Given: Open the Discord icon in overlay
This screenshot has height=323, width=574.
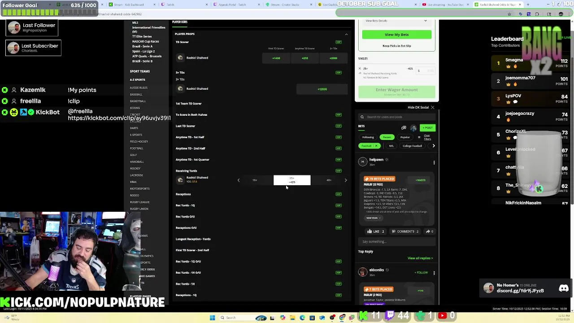Looking at the screenshot, I should [x=564, y=288].
